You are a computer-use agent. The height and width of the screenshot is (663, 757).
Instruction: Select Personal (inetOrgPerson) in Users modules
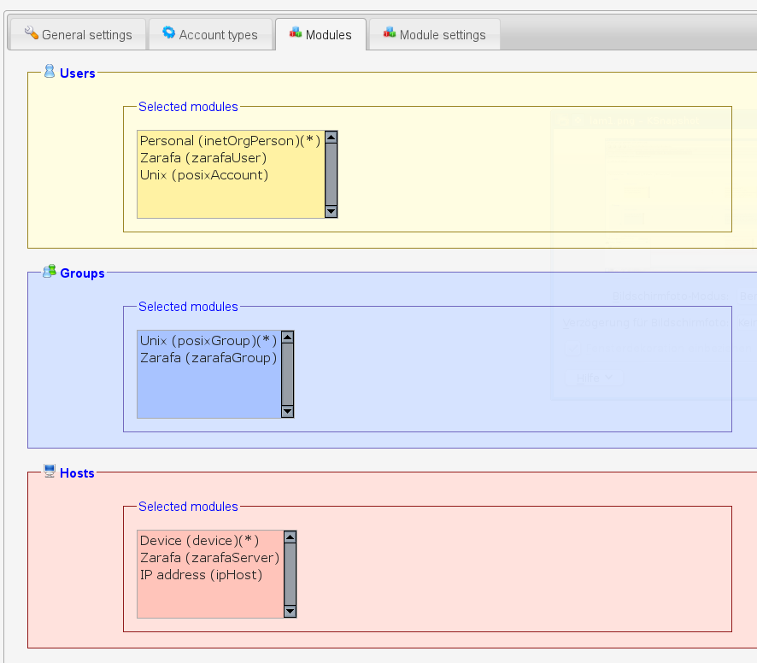[230, 141]
